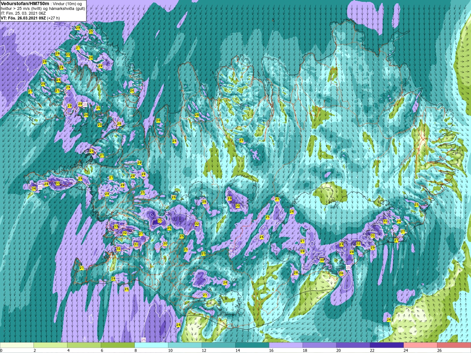Click the legend scale value '16'
Viewport: 471px width, 353px height.
click(271, 350)
